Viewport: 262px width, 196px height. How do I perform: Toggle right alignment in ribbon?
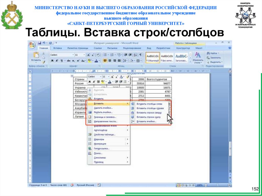point(114,61)
